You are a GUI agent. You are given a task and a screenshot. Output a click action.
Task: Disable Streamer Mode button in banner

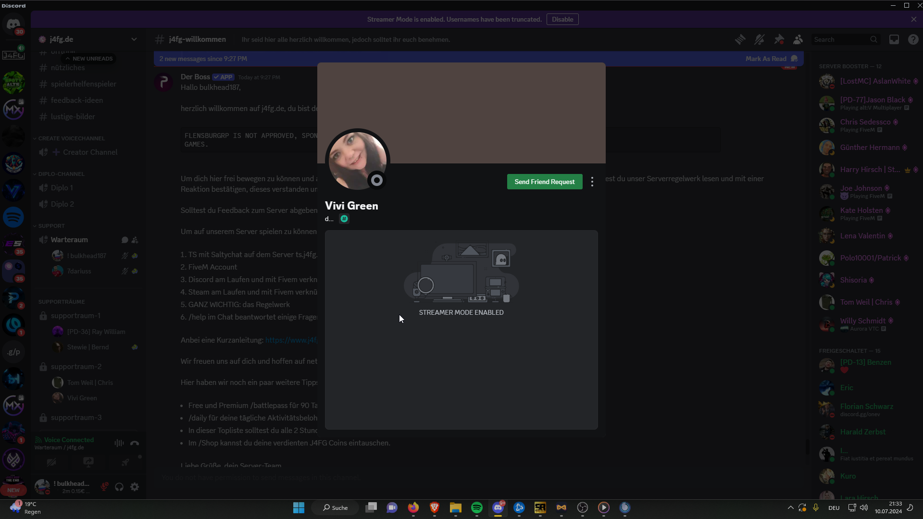(x=562, y=20)
